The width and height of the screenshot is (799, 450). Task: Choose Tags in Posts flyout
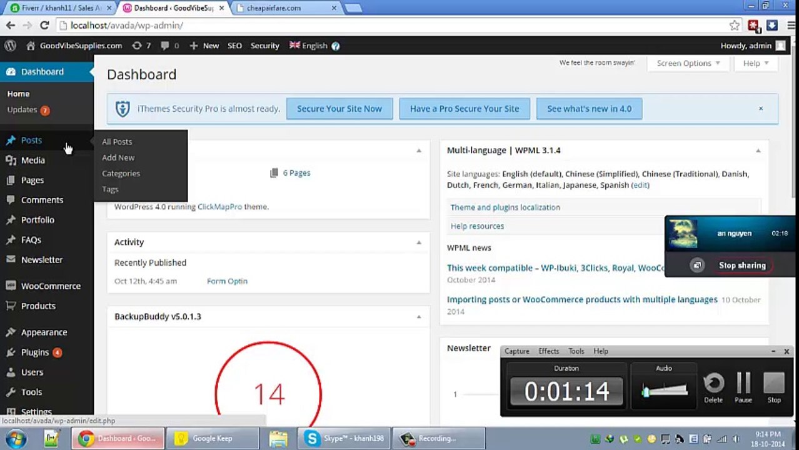[x=110, y=189]
